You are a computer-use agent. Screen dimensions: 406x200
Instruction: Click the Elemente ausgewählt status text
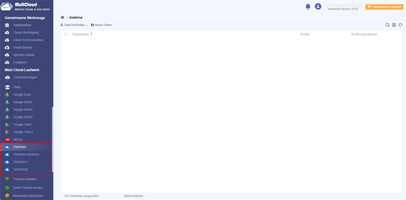pyautogui.click(x=81, y=196)
